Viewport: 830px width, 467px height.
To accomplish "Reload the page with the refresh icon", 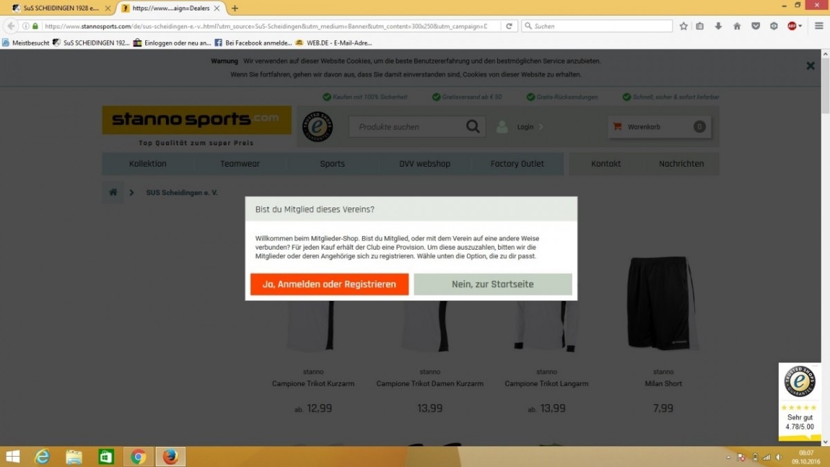I will (x=509, y=26).
